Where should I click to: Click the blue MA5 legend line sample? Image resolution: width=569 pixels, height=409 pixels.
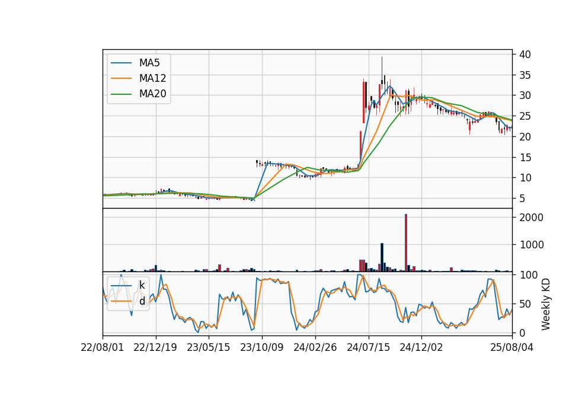[x=121, y=63]
